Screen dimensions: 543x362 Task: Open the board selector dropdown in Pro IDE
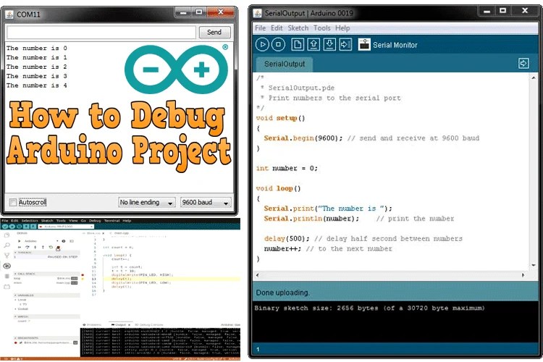pos(66,226)
